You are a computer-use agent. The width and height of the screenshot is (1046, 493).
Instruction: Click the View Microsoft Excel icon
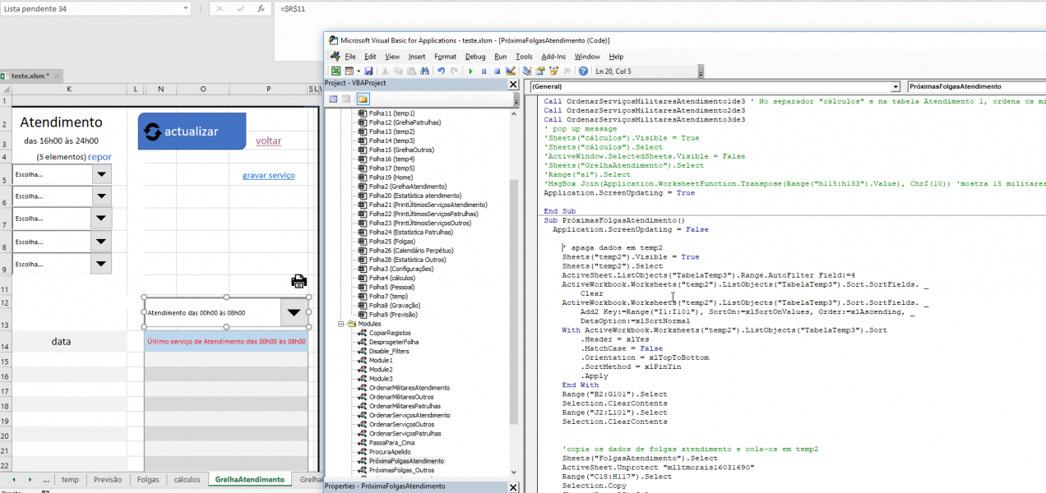click(336, 71)
